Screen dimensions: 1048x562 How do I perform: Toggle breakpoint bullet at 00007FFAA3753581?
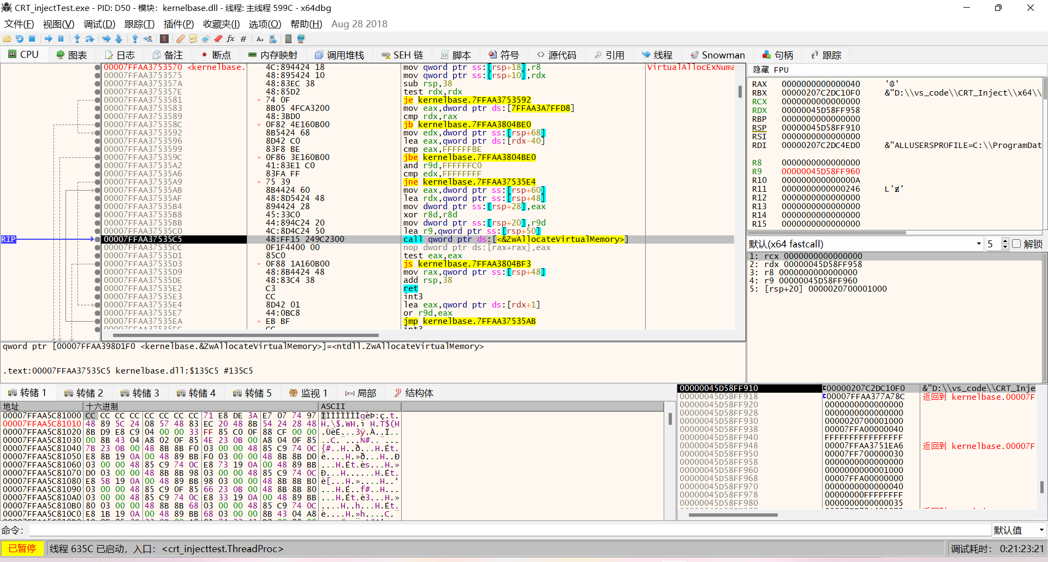click(x=97, y=100)
